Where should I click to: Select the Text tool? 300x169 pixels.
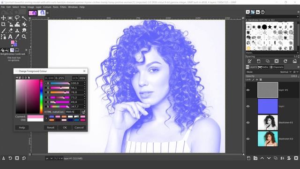pyautogui.click(x=10, y=37)
